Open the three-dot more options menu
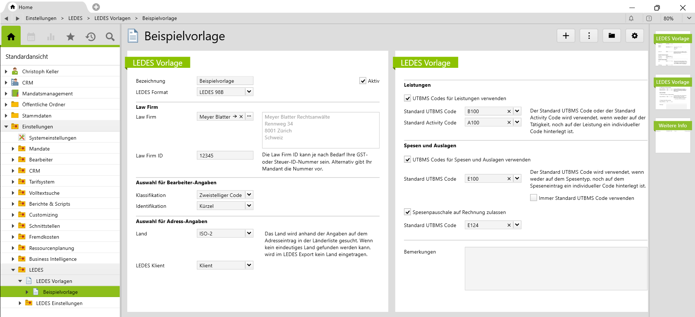Image resolution: width=695 pixels, height=317 pixels. click(588, 36)
